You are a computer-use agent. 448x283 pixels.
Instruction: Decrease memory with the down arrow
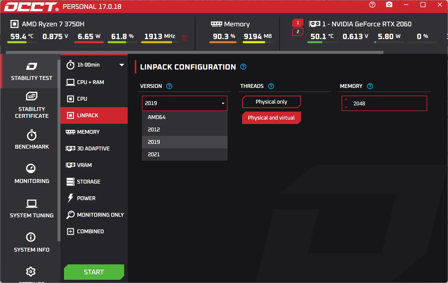click(x=346, y=107)
